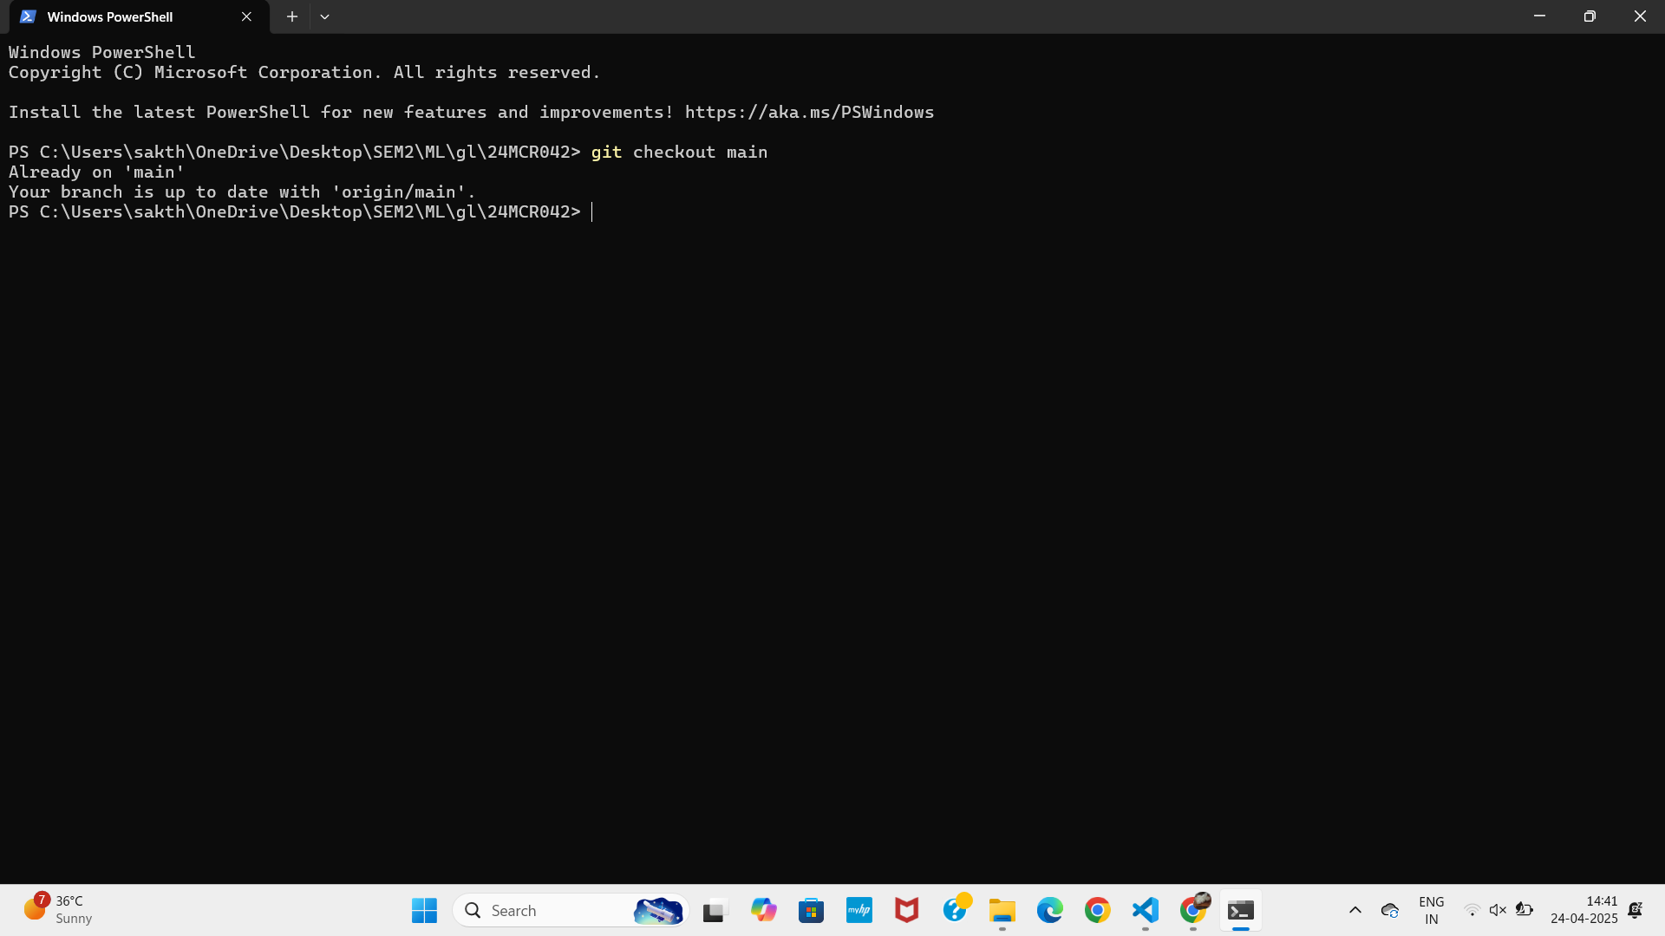Minimize the PowerShell window
Screen dimensions: 1665x936
(x=1539, y=16)
